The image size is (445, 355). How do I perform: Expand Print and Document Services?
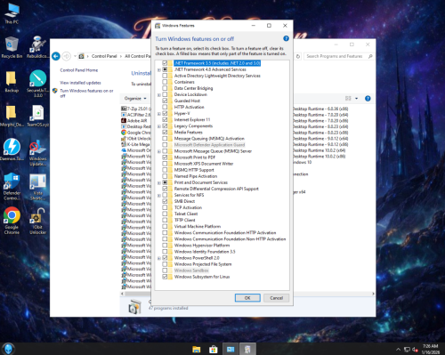pyautogui.click(x=159, y=183)
